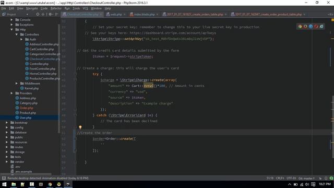Switch to the create_order_product_table.php tab

coord(268,15)
